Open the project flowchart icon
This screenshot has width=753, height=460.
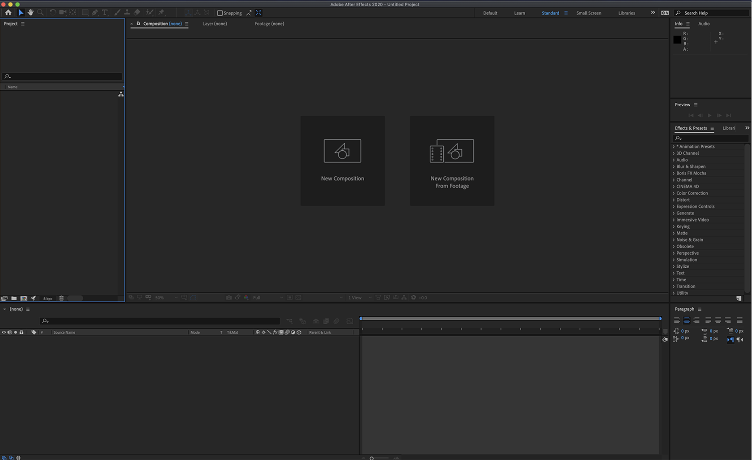[121, 94]
